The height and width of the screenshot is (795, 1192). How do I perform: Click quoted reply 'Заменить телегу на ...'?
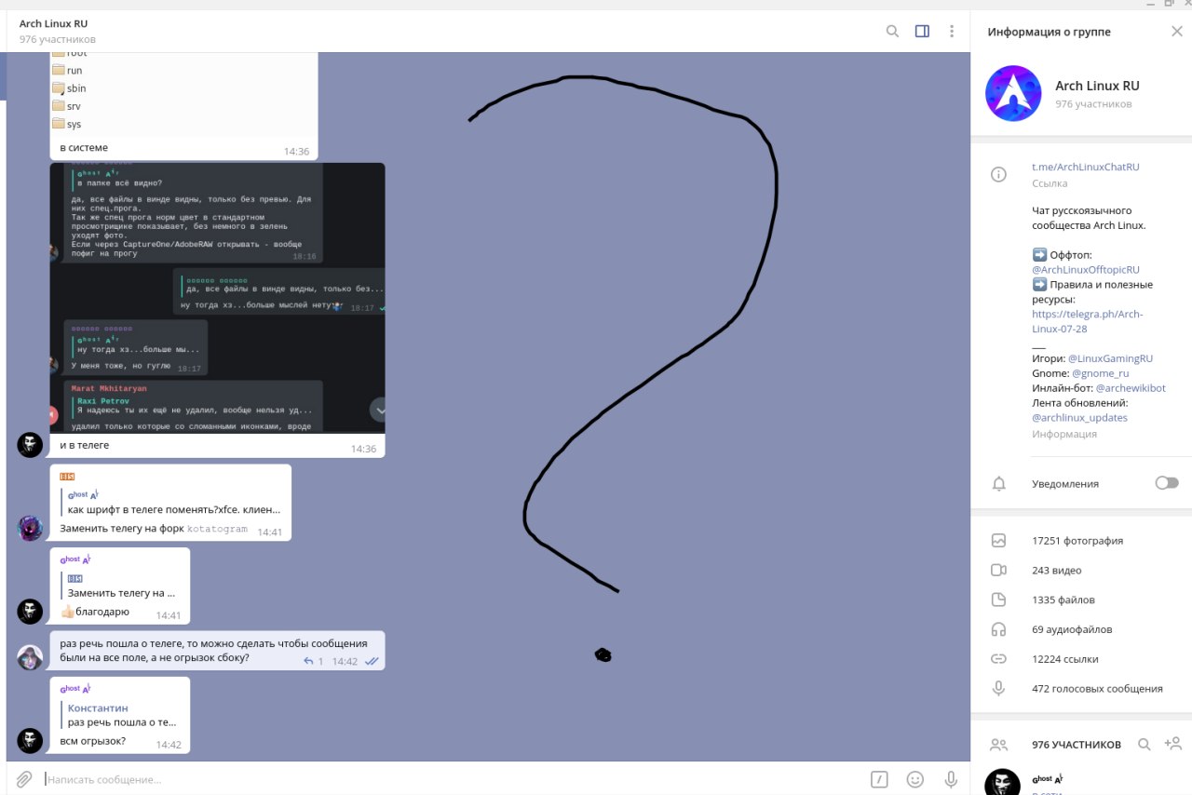121,586
